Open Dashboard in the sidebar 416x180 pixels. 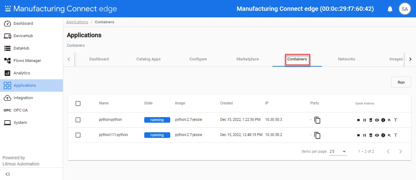(x=31, y=24)
